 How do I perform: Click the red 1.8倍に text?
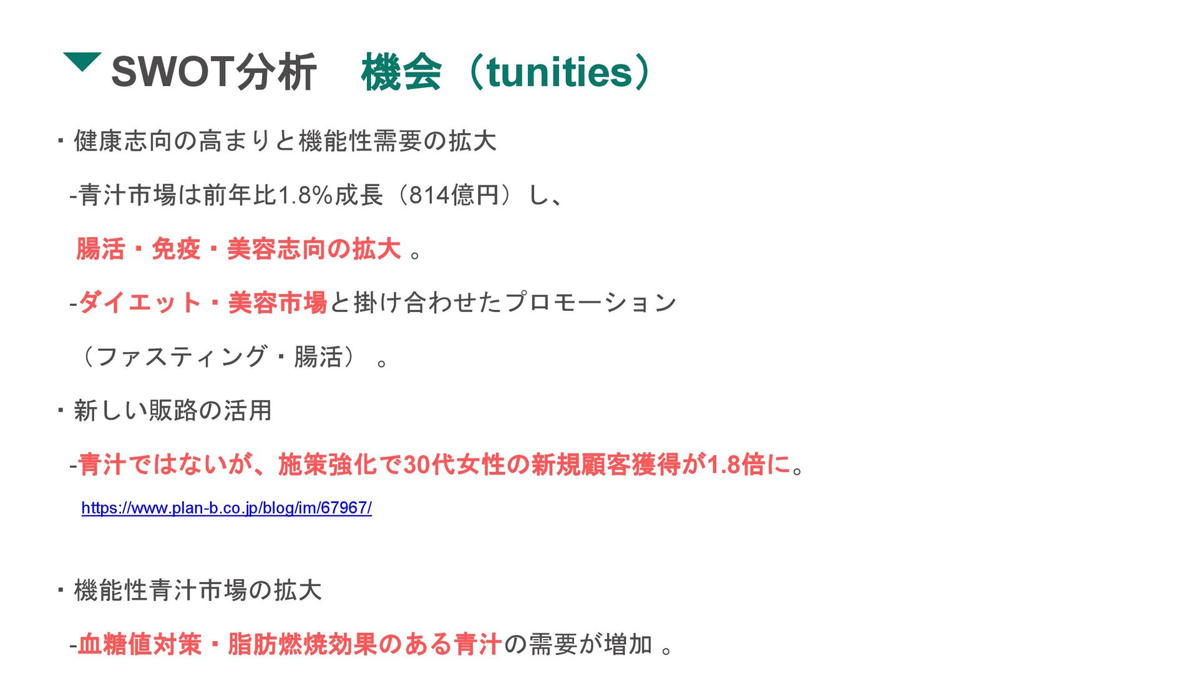749,465
